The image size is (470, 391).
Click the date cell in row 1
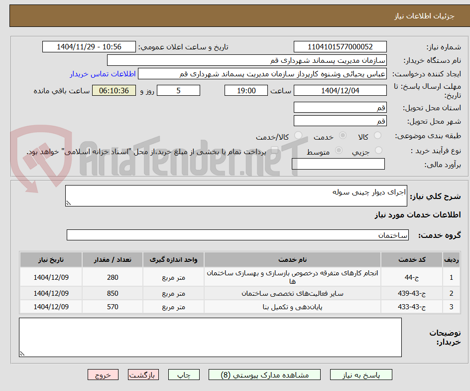pyautogui.click(x=51, y=277)
